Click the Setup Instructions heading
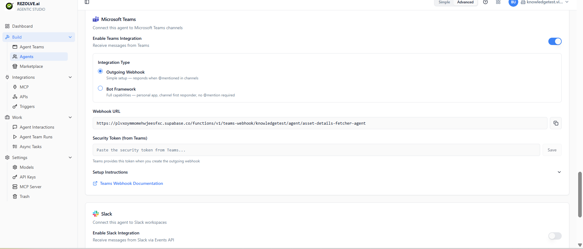Viewport: 583px width, 249px height. point(110,172)
